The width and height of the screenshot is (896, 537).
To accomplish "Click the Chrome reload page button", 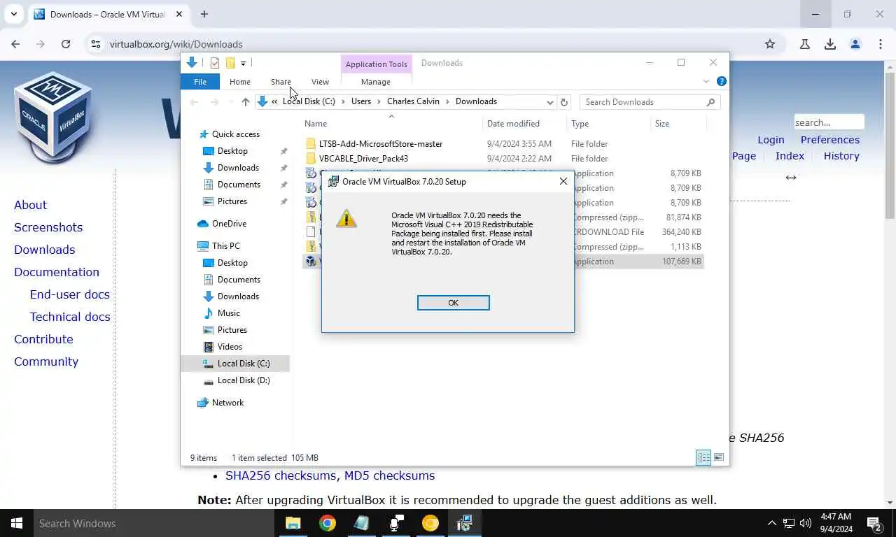I will tap(66, 44).
